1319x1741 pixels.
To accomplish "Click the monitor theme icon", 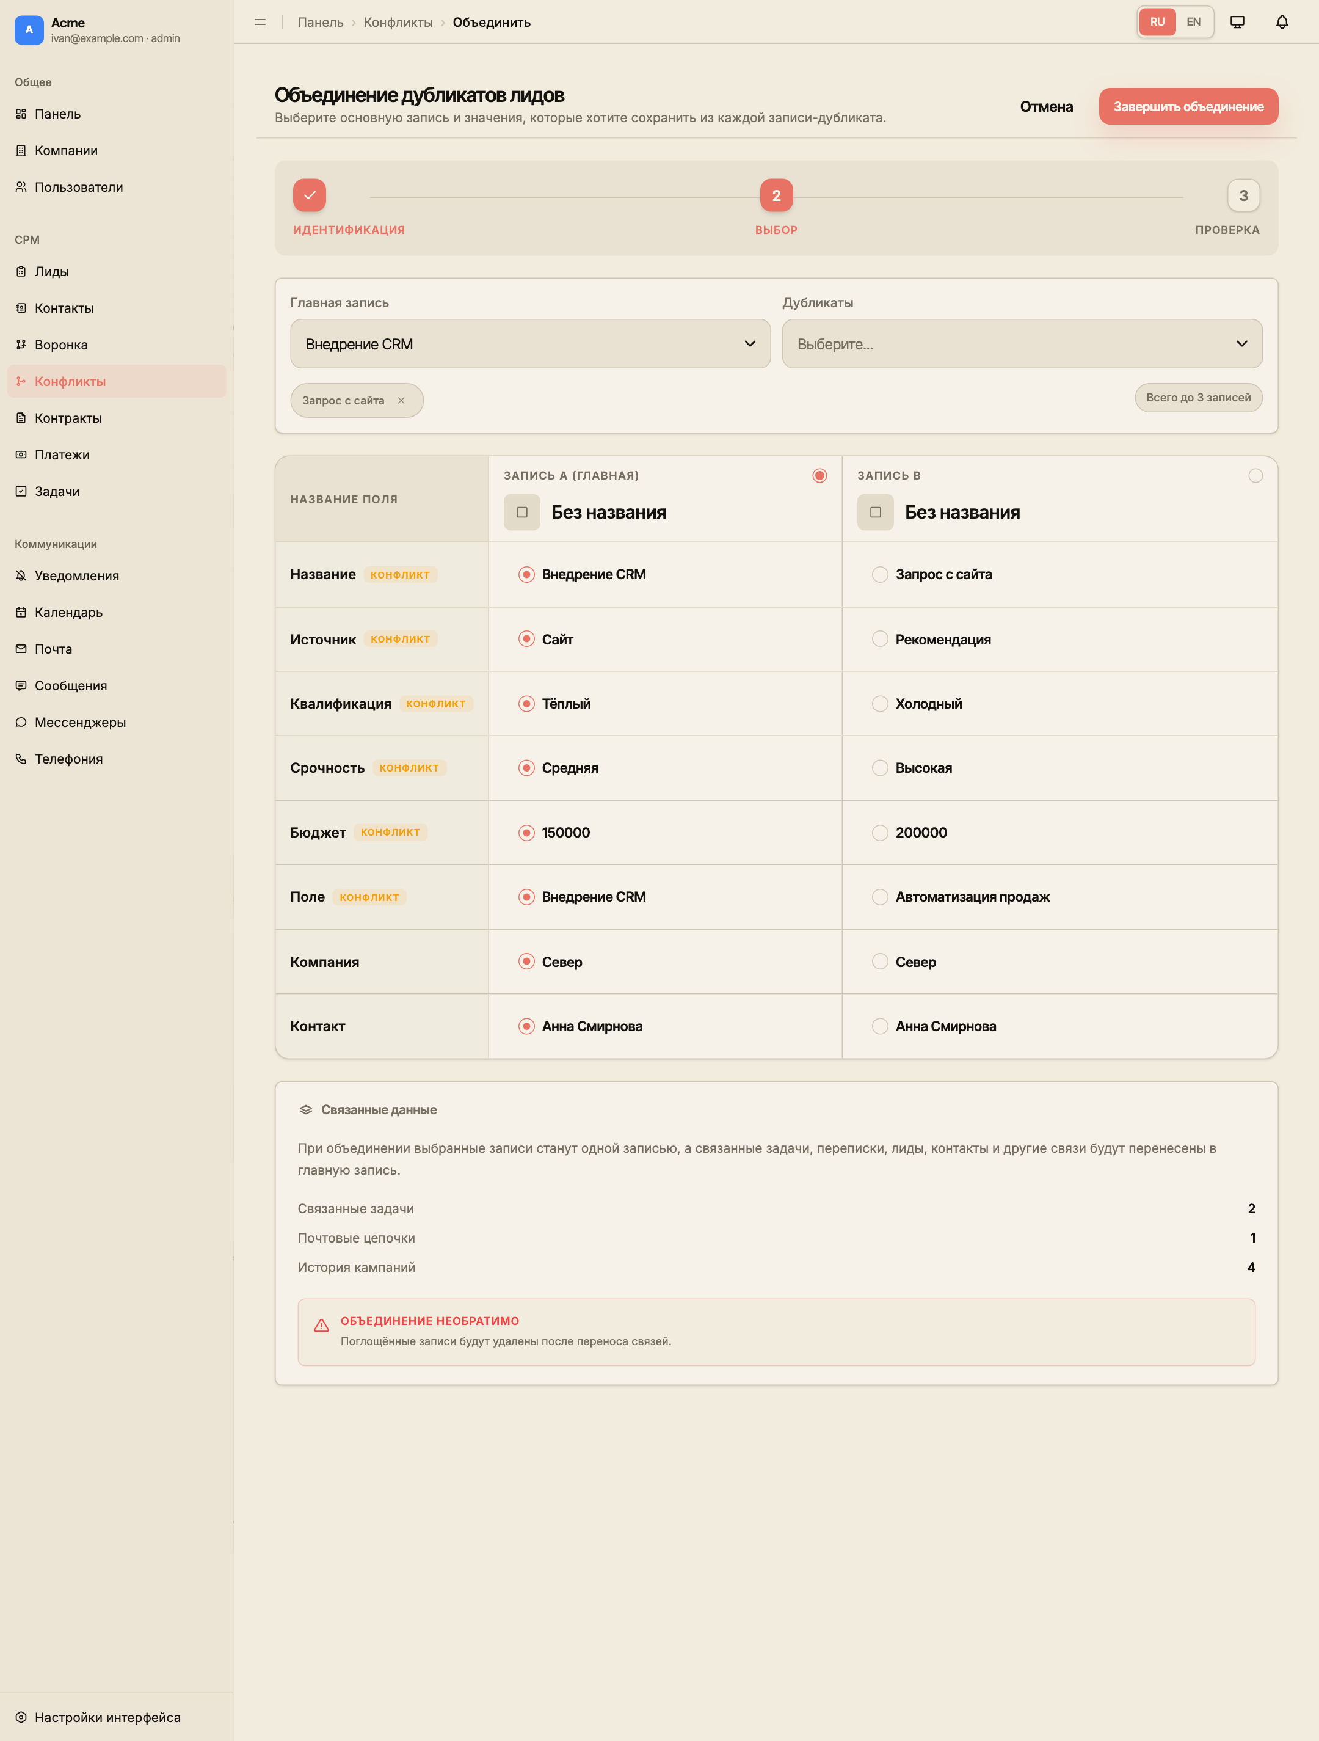I will click(1237, 22).
